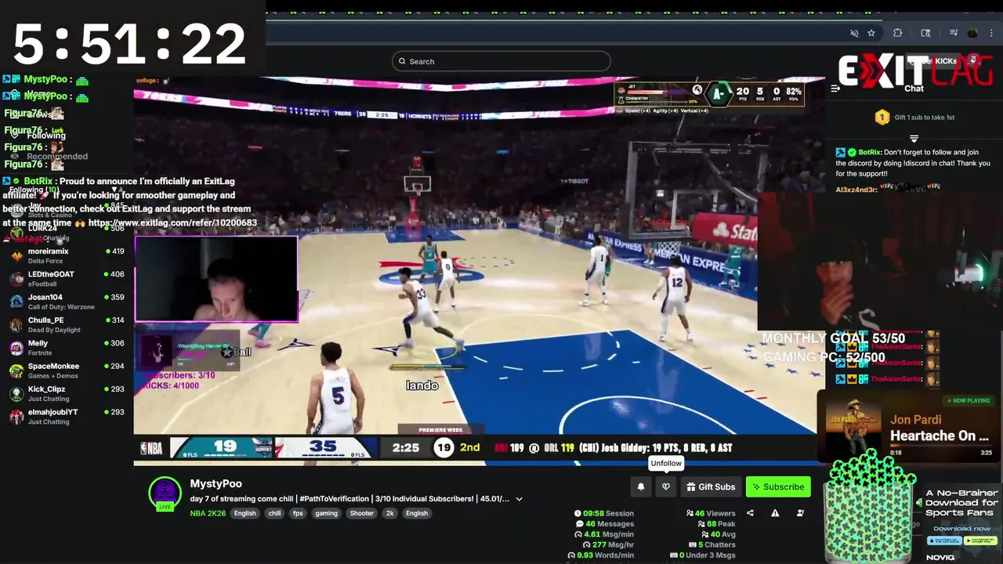The height and width of the screenshot is (564, 1003).
Task: Click inside the Search input field
Action: pyautogui.click(x=501, y=61)
